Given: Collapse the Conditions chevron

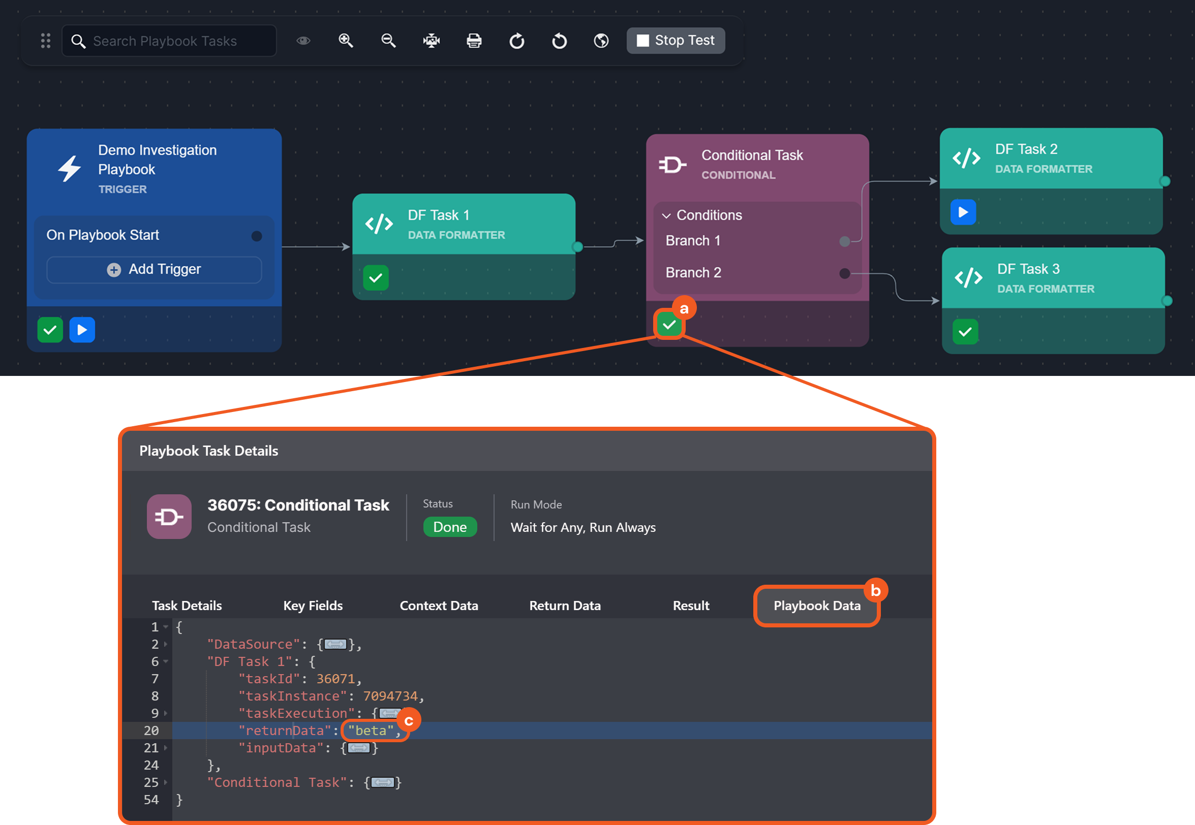Looking at the screenshot, I should point(666,215).
